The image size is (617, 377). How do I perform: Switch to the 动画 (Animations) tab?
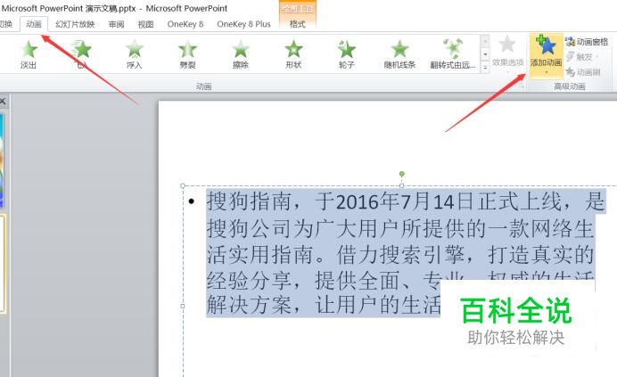pos(34,24)
